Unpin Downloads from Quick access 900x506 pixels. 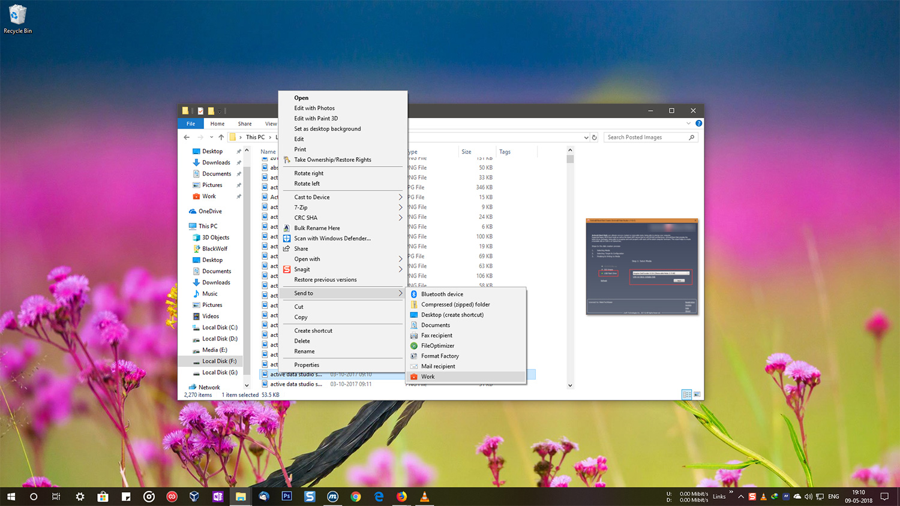click(x=238, y=162)
